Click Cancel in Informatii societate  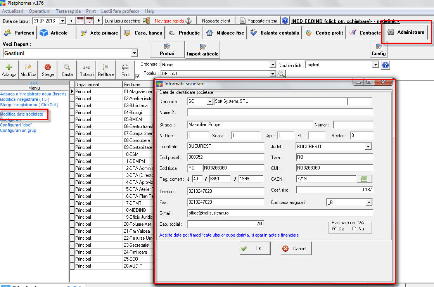click(x=296, y=249)
